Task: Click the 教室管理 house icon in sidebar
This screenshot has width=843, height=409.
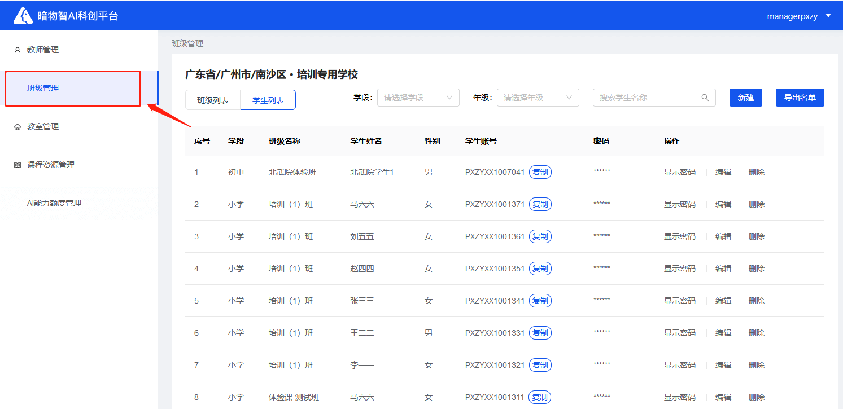Action: [x=17, y=127]
